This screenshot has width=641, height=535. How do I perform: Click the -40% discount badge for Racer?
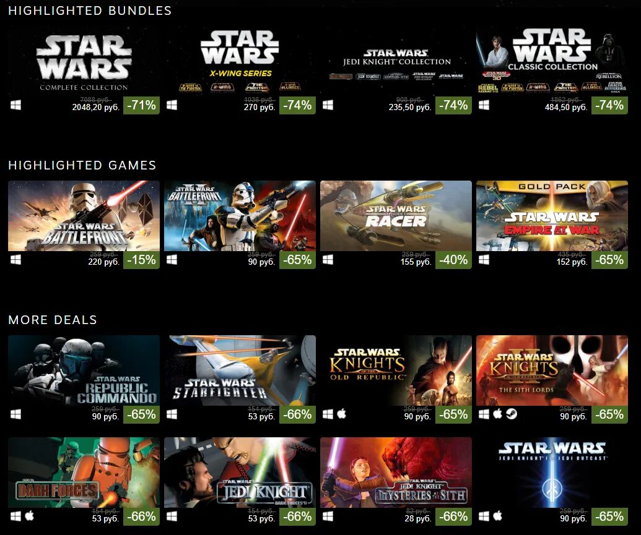454,260
